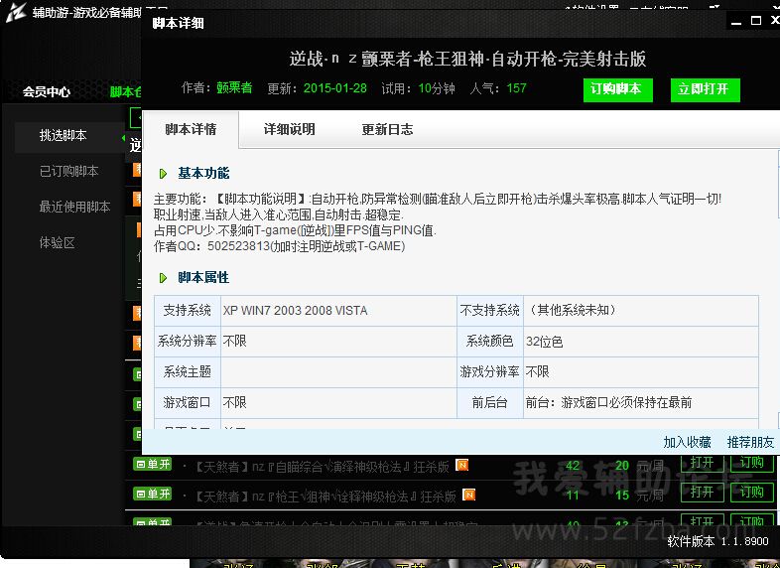Click the 作者QQ:502523813 line
This screenshot has height=568, width=780.
click(280, 246)
